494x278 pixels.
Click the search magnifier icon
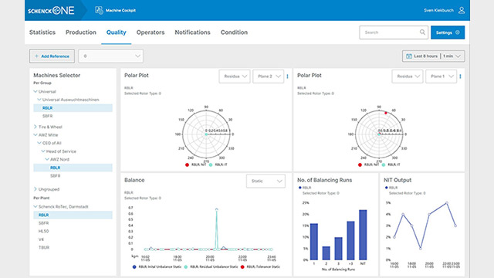click(x=422, y=32)
